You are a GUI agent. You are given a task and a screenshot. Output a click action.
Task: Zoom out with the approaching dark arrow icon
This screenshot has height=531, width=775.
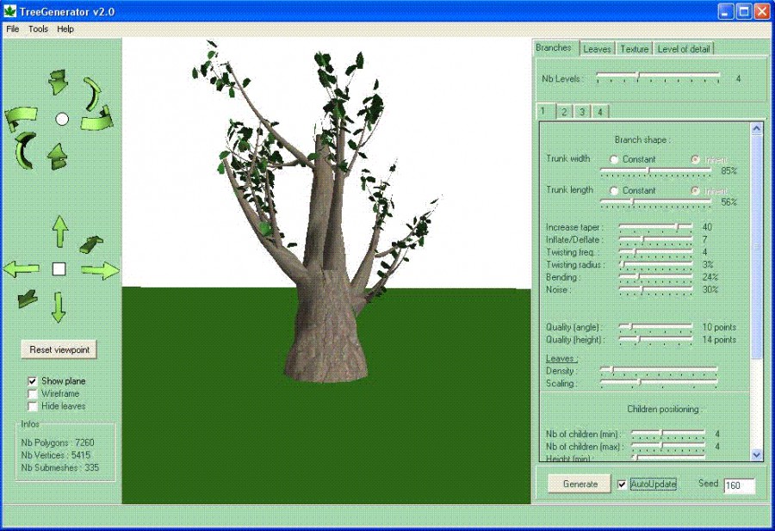(x=28, y=299)
